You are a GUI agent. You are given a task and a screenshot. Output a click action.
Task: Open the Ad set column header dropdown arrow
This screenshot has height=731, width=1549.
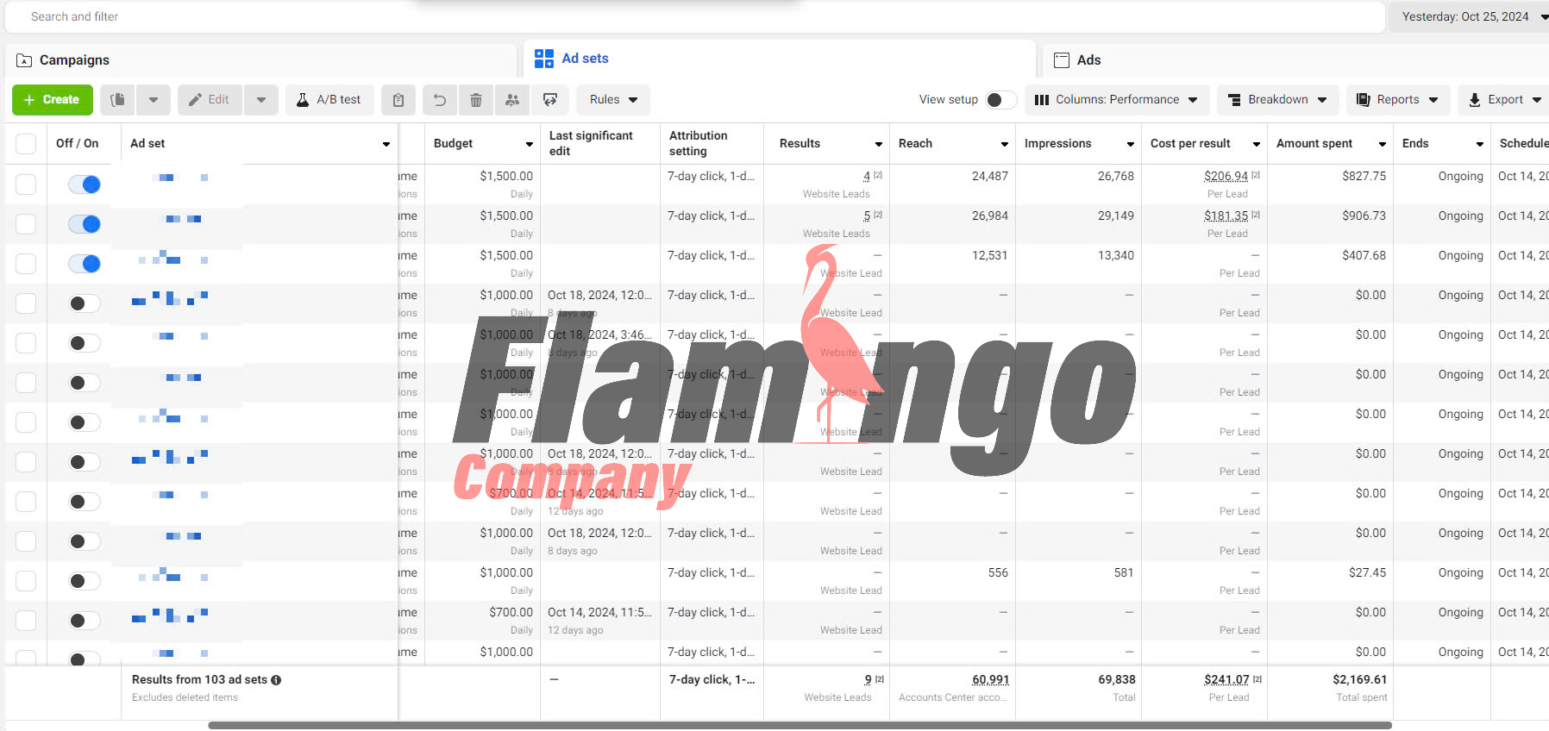coord(386,144)
